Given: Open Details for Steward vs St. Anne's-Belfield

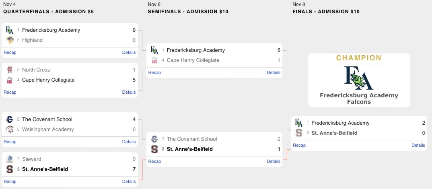Looking at the screenshot, I should click(x=129, y=181).
